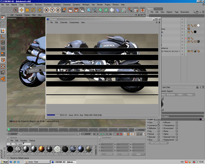Open the Array modeling objects icon
The height and width of the screenshot is (164, 205).
pos(106,10)
